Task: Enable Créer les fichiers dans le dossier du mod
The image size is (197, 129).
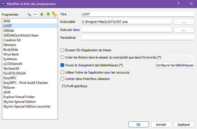Action: point(62,57)
